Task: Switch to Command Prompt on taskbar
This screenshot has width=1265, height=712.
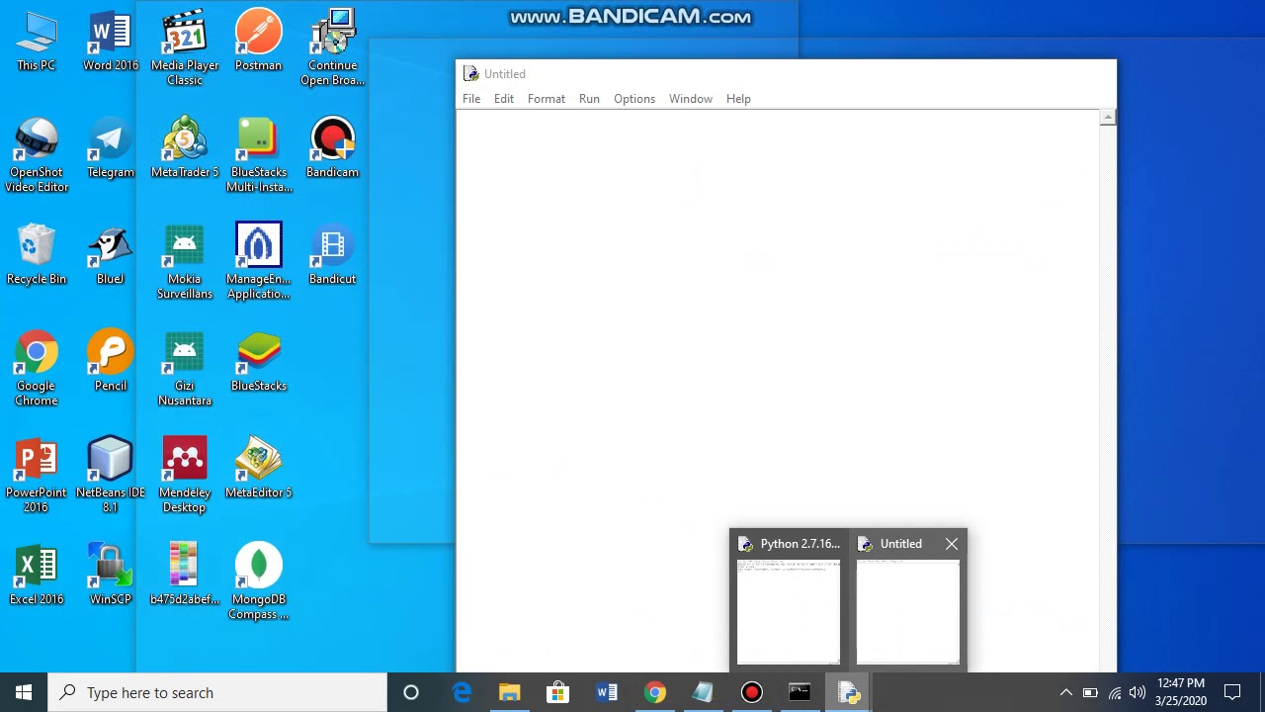Action: pos(801,692)
